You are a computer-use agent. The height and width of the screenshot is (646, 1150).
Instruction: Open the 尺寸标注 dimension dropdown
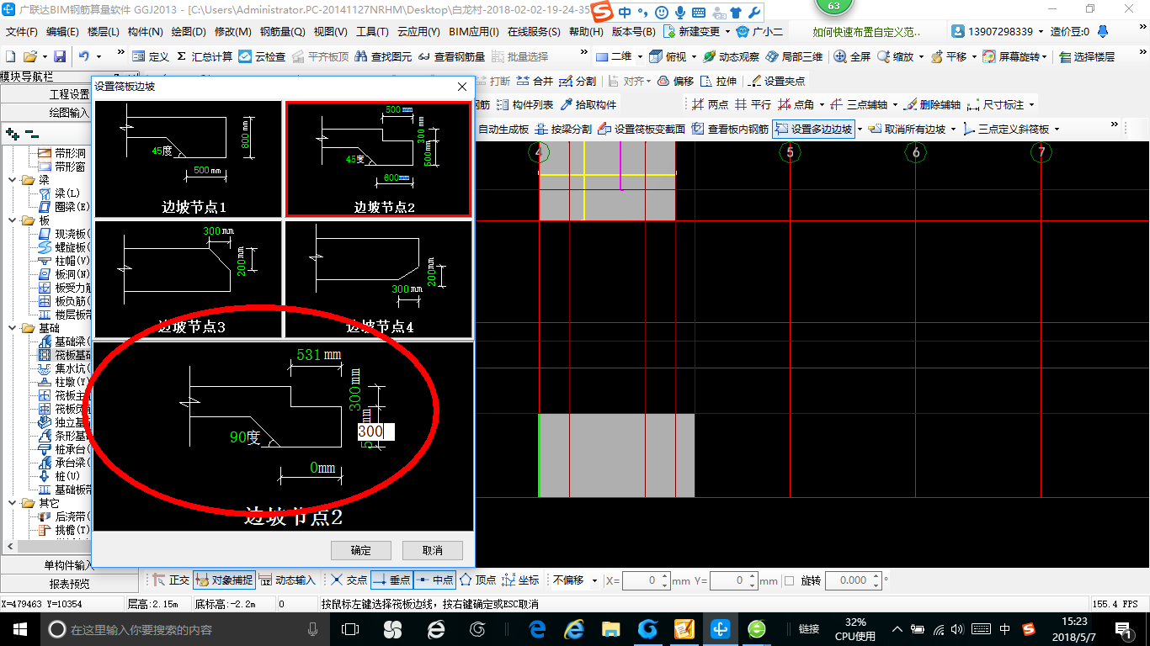click(x=1031, y=104)
